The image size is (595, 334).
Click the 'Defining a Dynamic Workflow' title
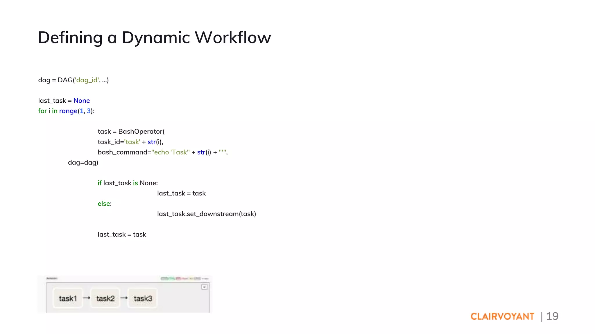[154, 37]
